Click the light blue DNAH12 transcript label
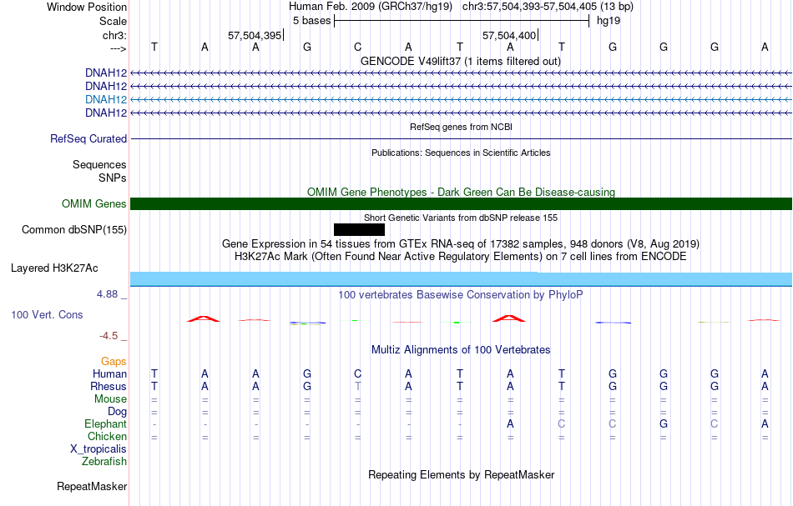Image resolution: width=793 pixels, height=506 pixels. click(x=106, y=99)
